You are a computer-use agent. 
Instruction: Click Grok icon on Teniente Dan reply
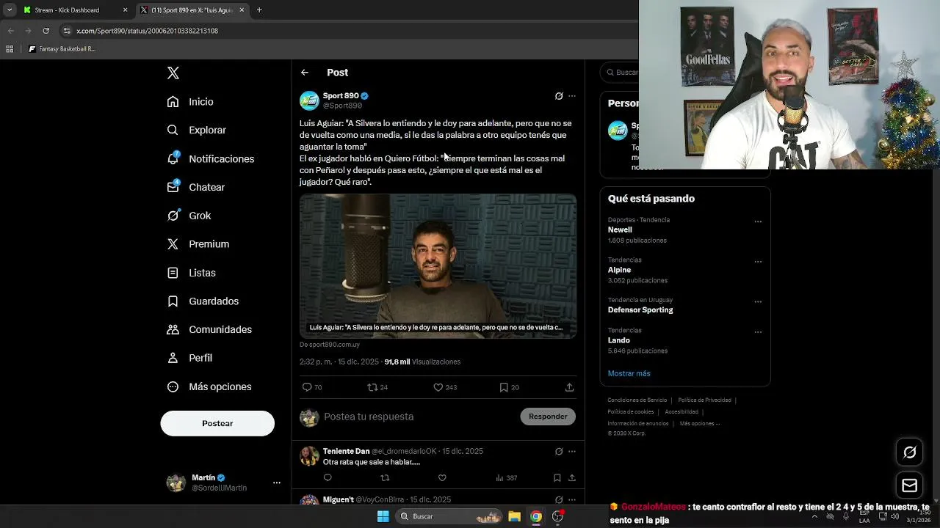559,452
